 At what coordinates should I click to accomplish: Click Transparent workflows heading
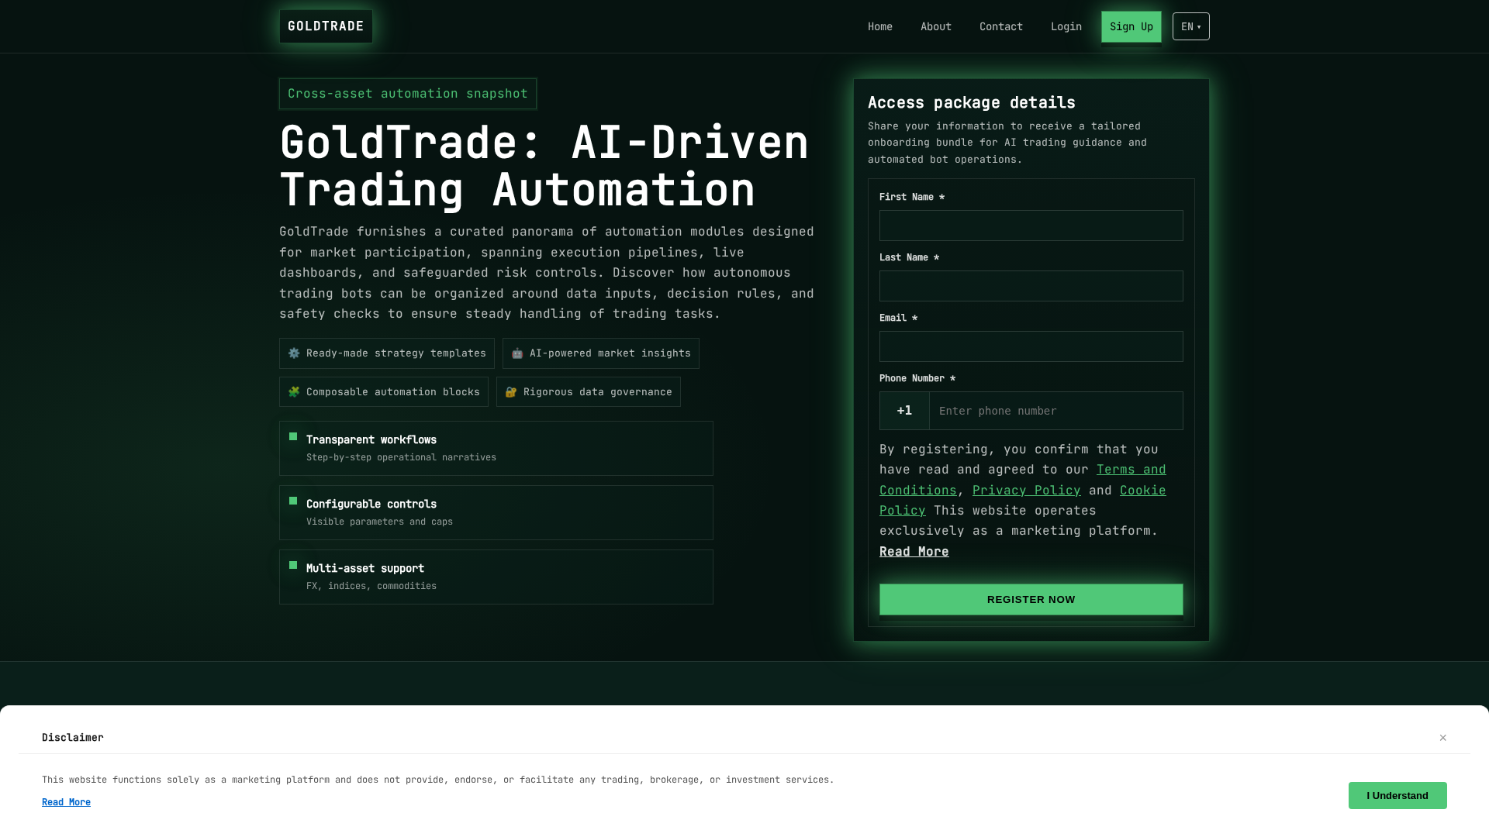pyautogui.click(x=371, y=439)
